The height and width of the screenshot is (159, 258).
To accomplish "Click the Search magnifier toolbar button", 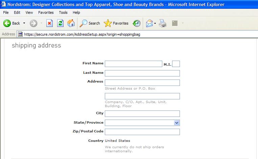I will pos(90,23).
